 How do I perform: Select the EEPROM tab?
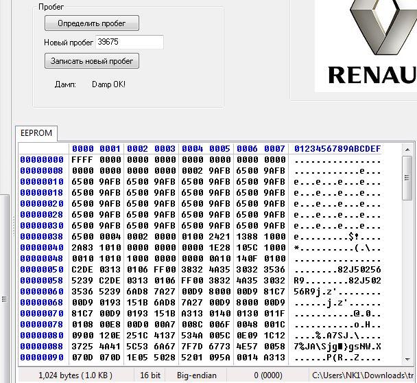[x=36, y=132]
